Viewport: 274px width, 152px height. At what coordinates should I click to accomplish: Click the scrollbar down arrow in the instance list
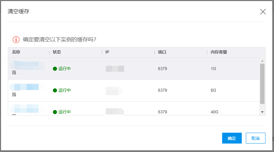click(x=262, y=112)
